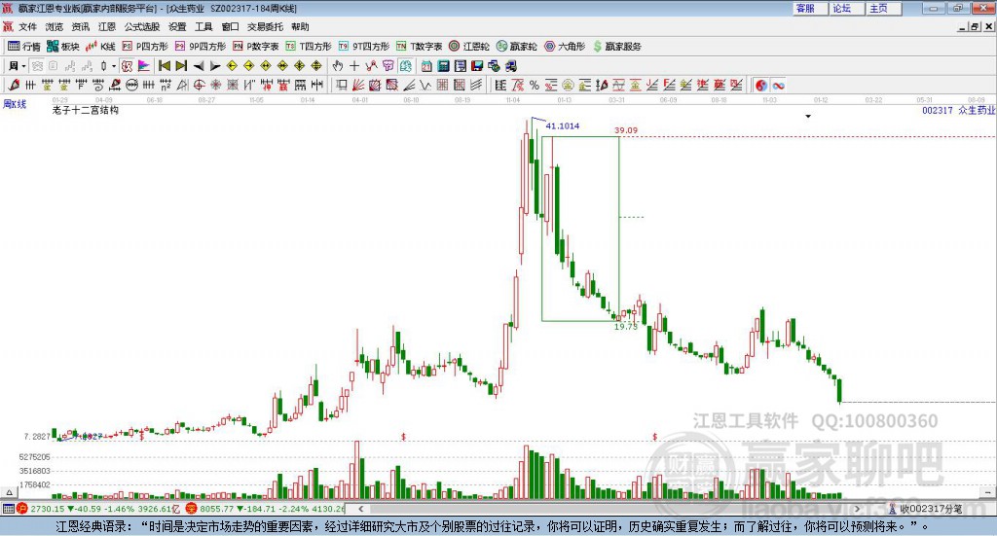Toggle the red-blue yin-yang icon
The image size is (997, 536).
(x=761, y=85)
